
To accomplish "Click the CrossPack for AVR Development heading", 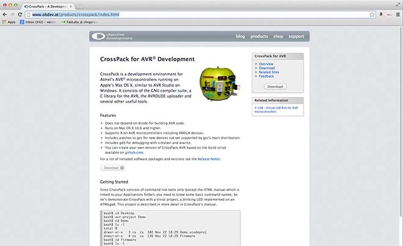I will pyautogui.click(x=147, y=59).
